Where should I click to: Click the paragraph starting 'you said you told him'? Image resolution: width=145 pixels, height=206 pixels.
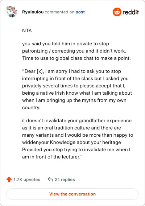(x=76, y=51)
